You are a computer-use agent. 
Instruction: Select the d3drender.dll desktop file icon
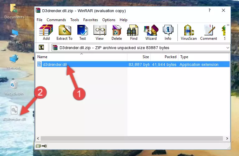(x=14, y=113)
